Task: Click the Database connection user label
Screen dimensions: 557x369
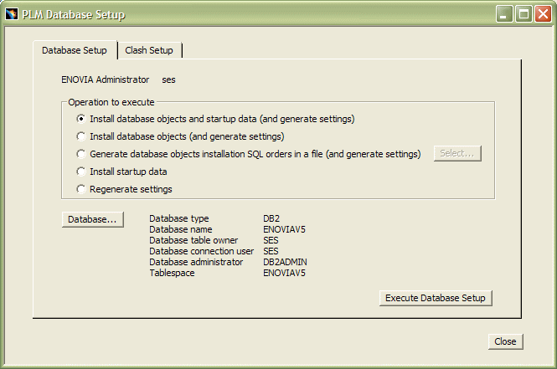Action: coord(201,251)
